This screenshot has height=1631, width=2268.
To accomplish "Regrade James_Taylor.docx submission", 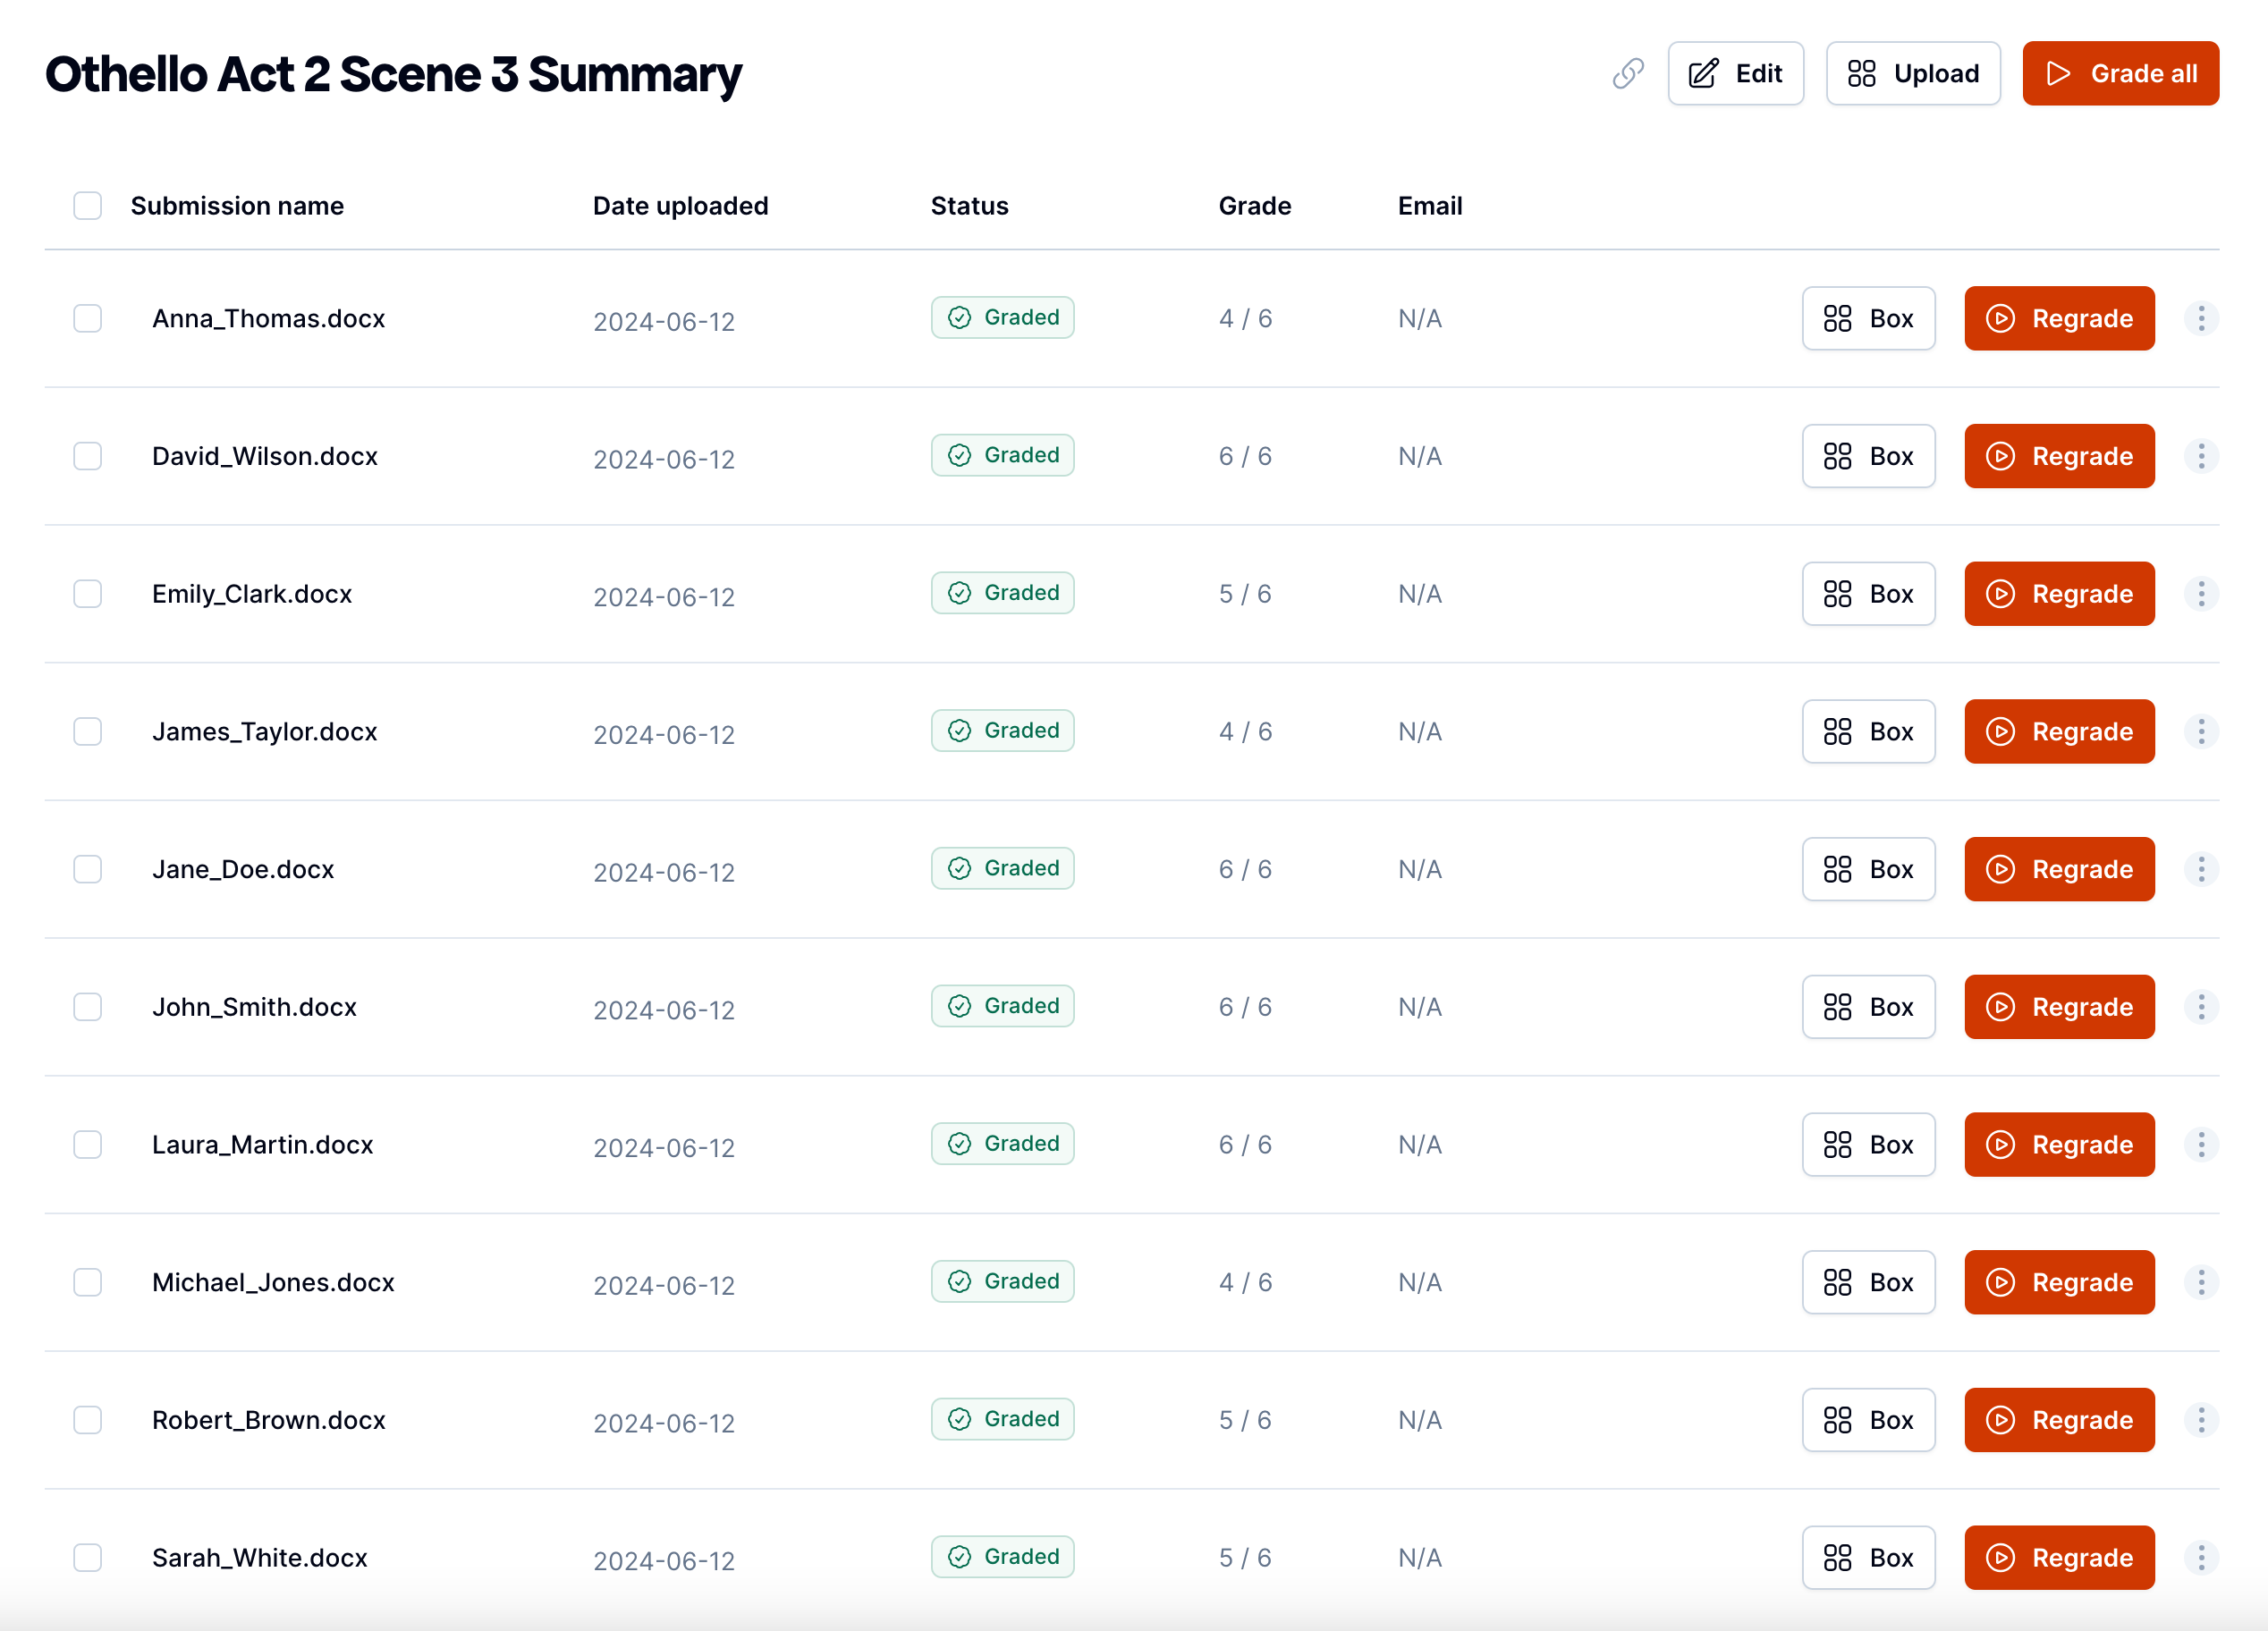I will (x=2059, y=731).
